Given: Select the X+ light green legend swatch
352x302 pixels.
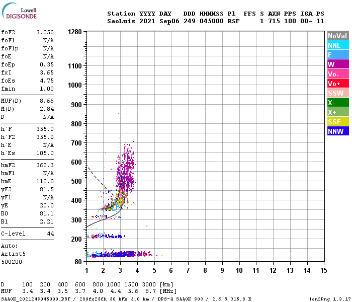Looking at the screenshot, I should coord(338,112).
